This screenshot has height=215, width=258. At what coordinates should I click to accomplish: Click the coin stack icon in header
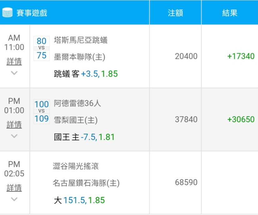pos(7,12)
